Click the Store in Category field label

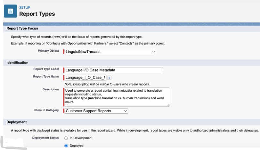pyautogui.click(x=47, y=110)
